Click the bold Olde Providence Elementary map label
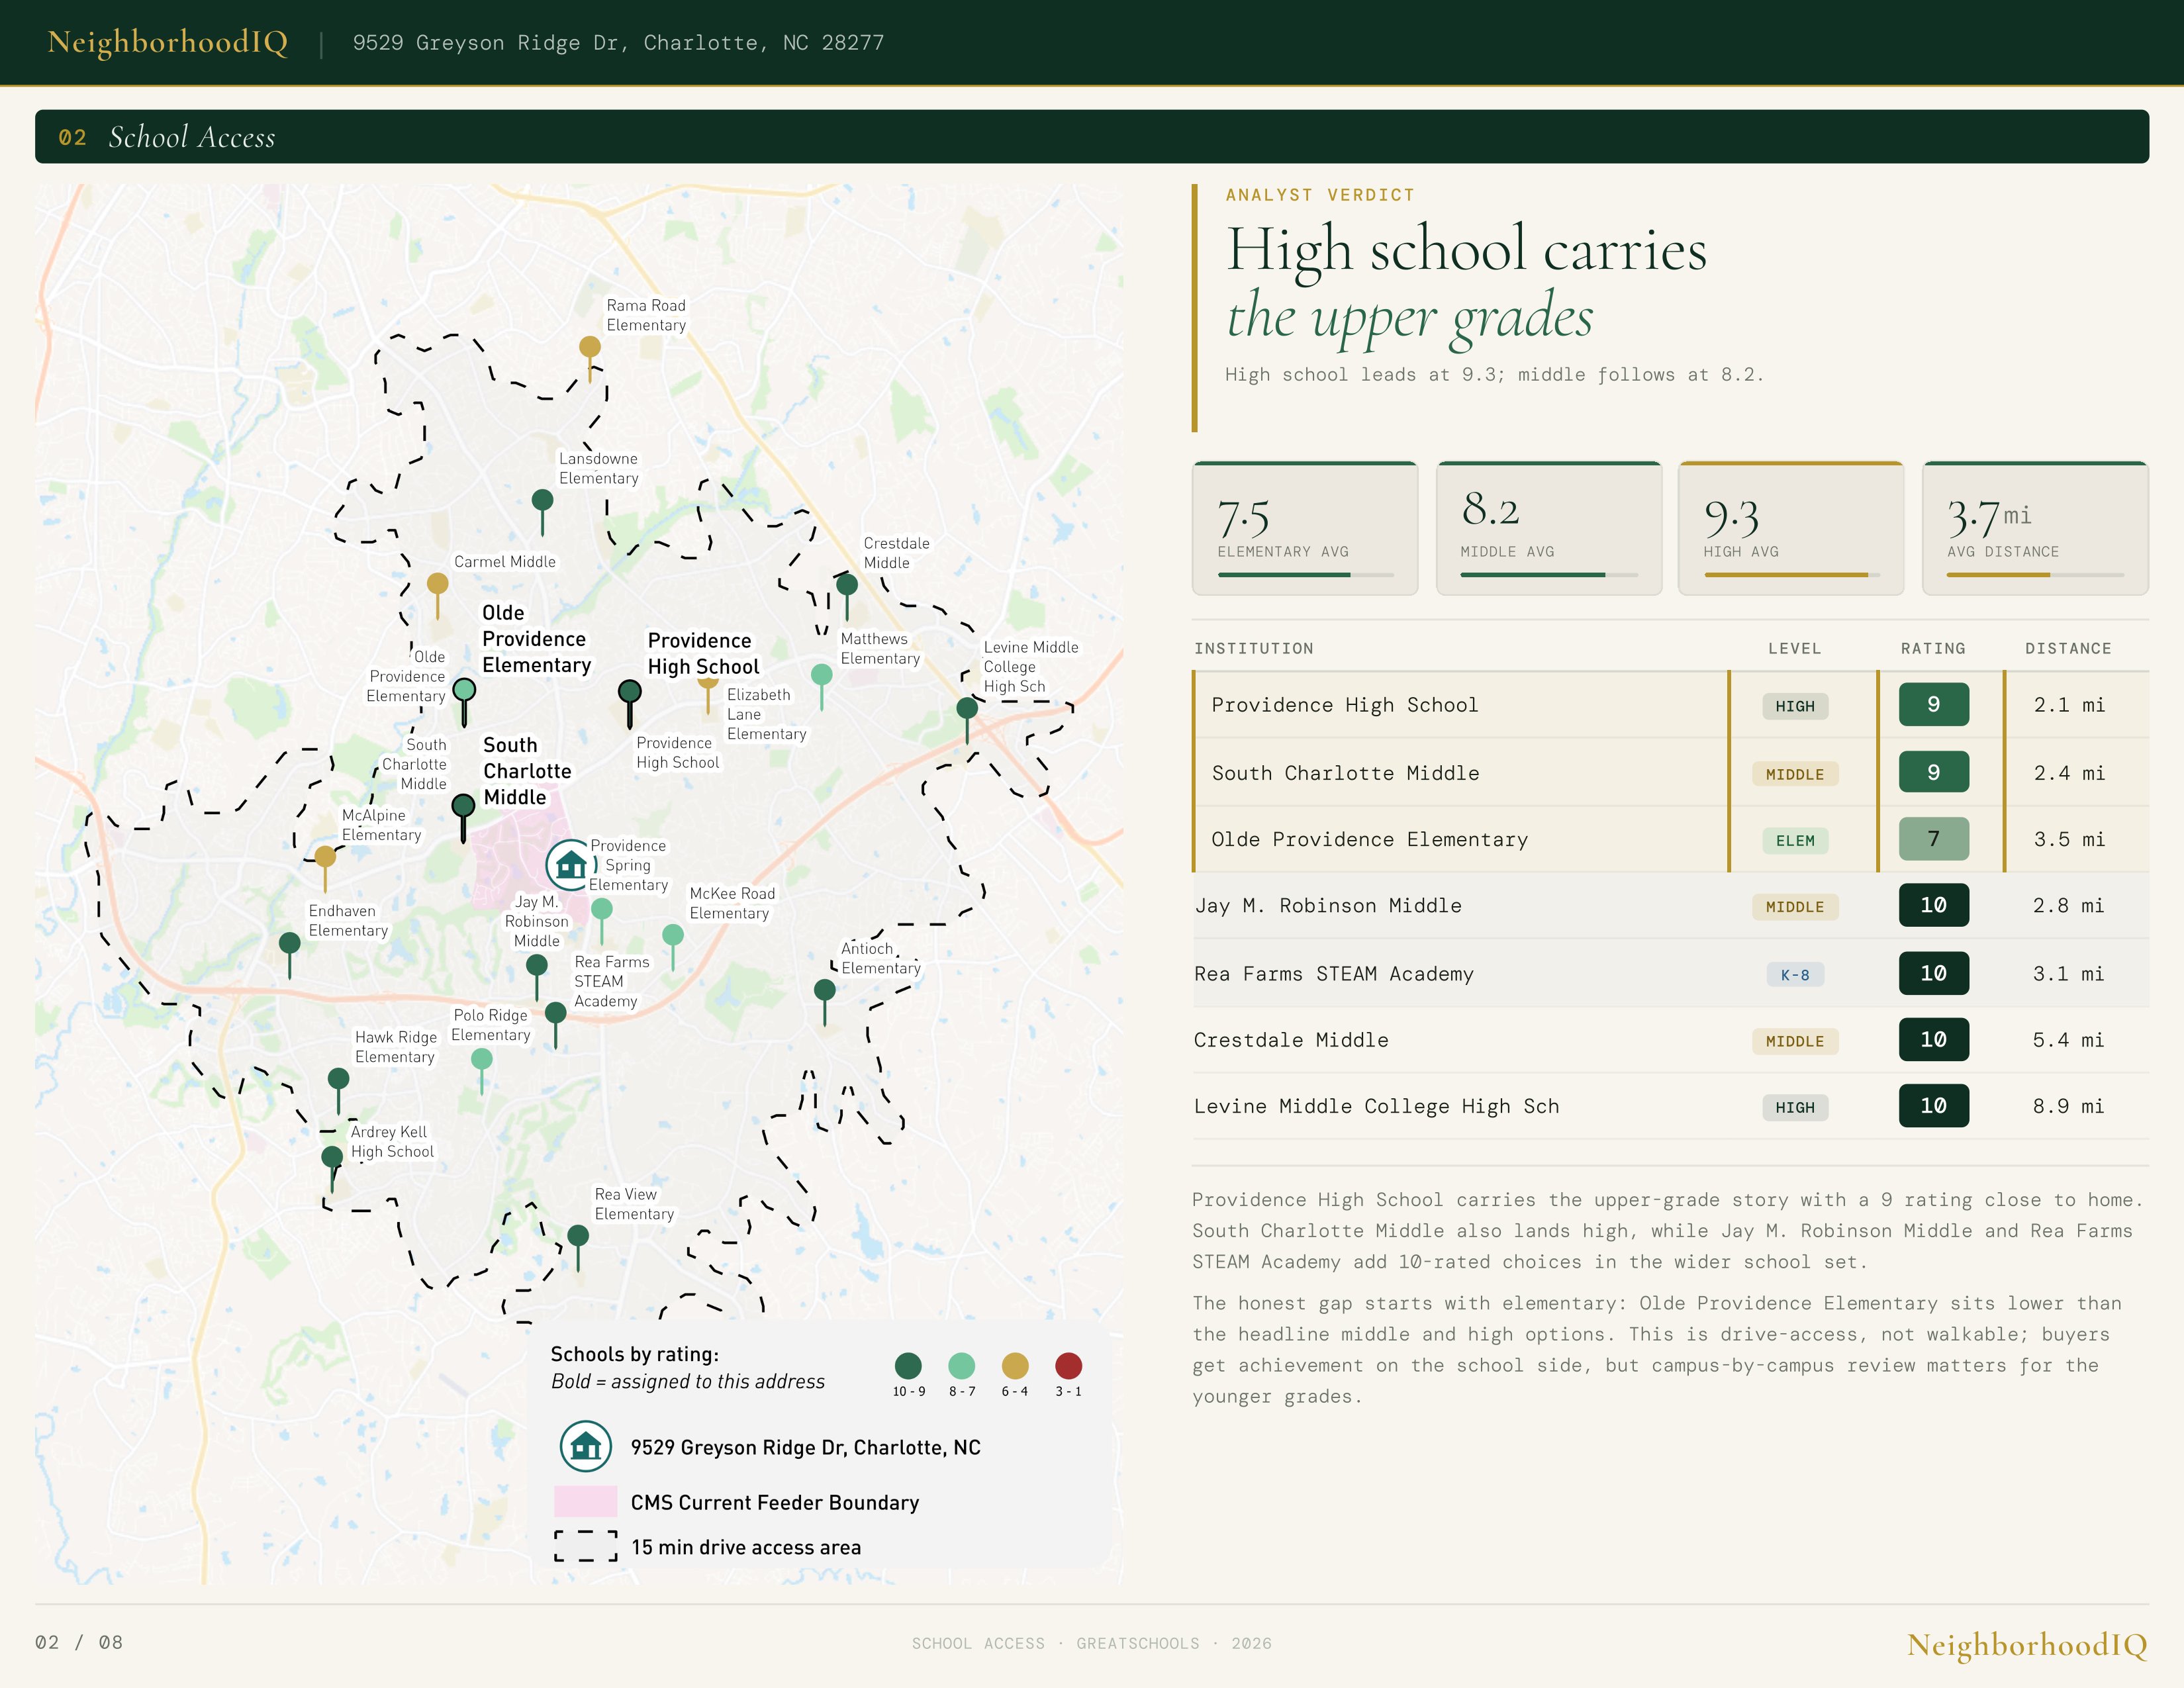 coord(536,639)
